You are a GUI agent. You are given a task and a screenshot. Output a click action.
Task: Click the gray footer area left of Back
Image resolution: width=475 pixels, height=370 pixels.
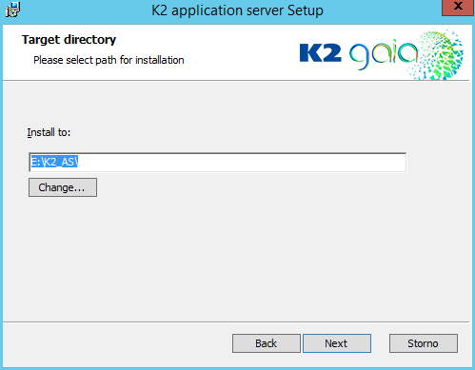point(117,343)
